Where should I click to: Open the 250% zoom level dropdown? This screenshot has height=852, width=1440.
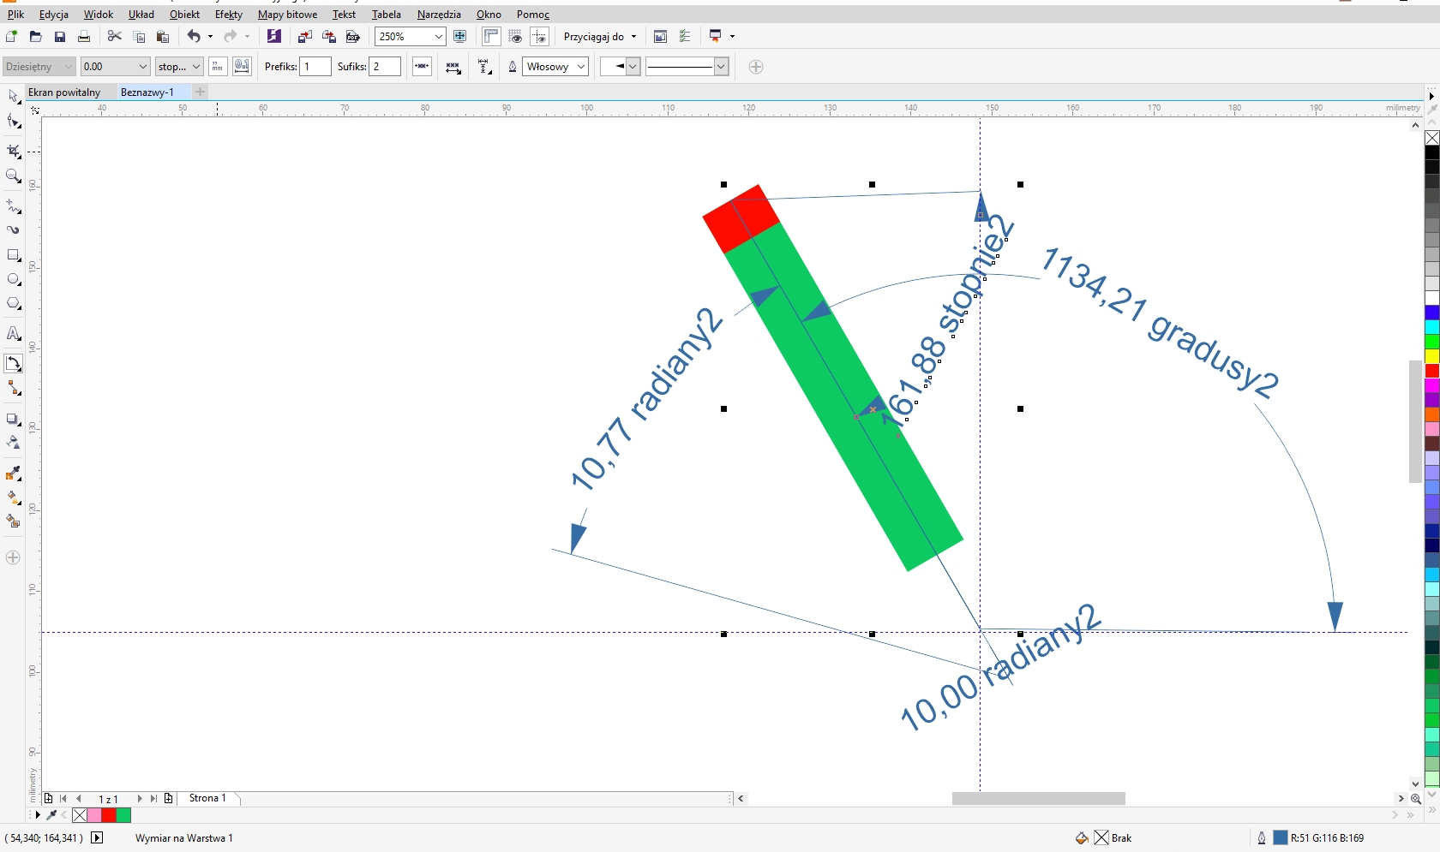tap(438, 37)
